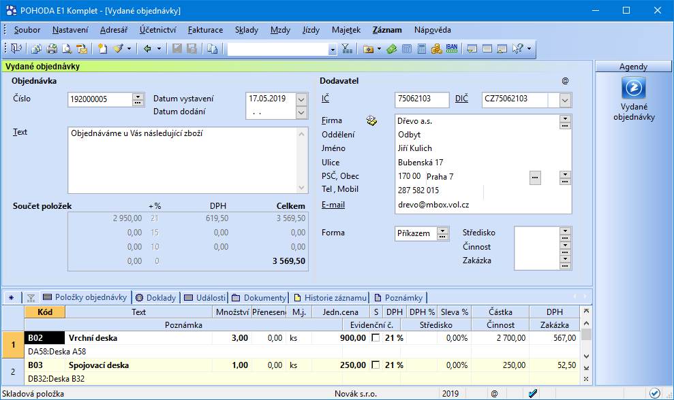Click the panel with up arrow icon
This screenshot has width=674, height=400.
(x=502, y=49)
